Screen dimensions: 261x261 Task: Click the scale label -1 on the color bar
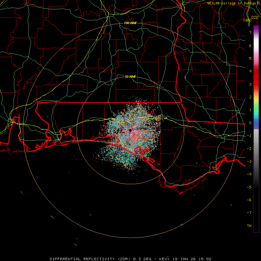point(249,136)
